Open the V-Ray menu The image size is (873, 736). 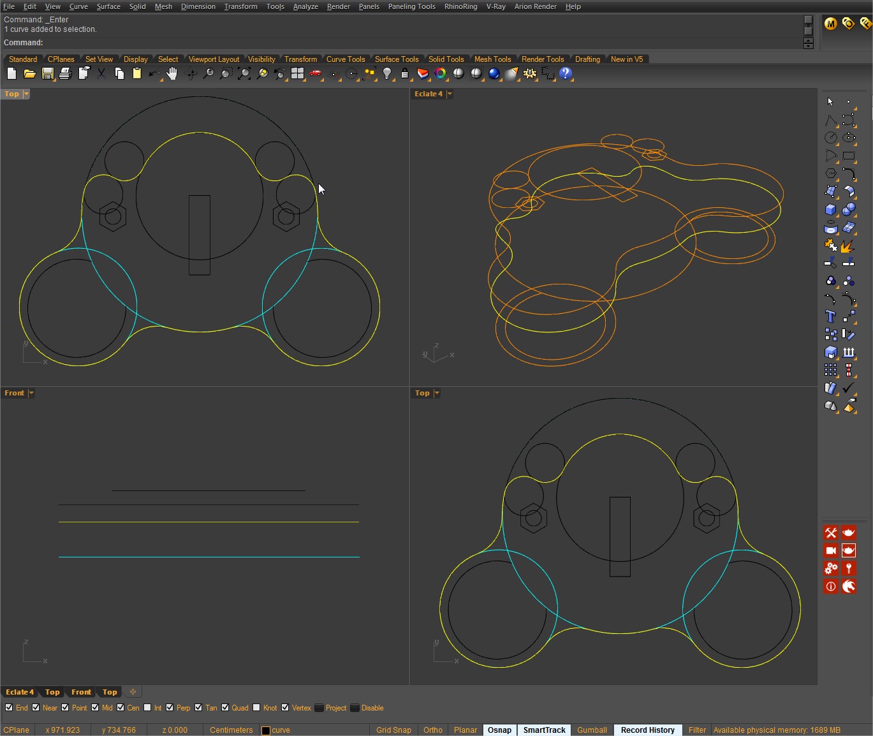coord(495,6)
